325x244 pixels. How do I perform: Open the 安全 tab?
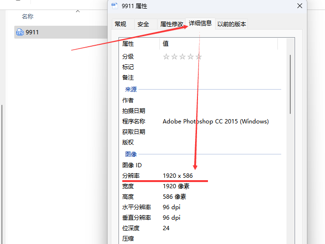(x=143, y=24)
